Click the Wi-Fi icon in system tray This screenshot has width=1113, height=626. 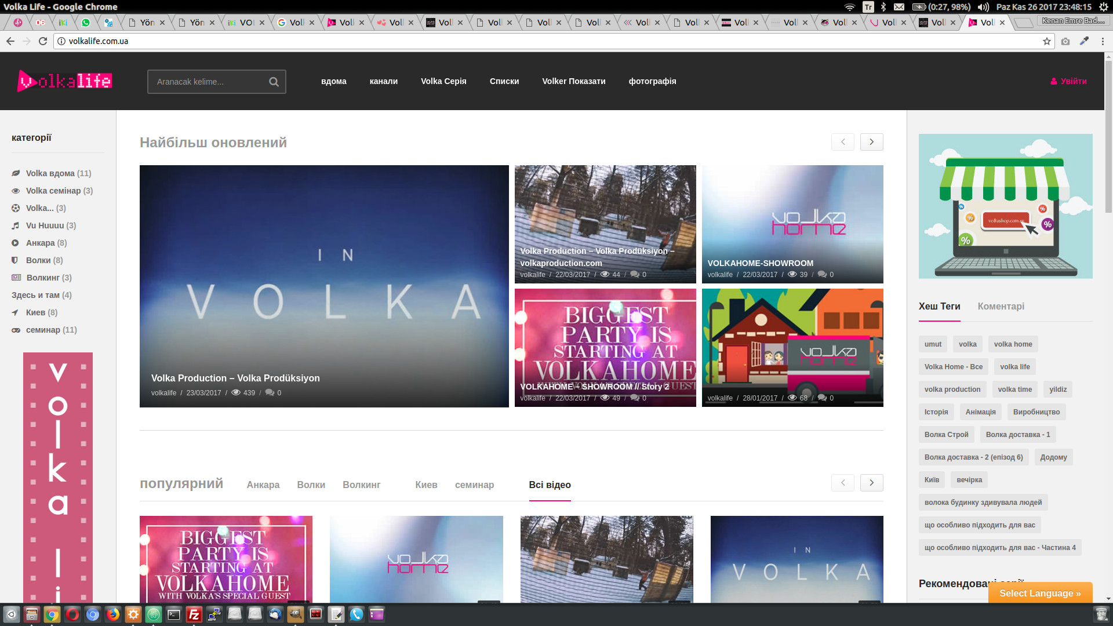pyautogui.click(x=850, y=7)
